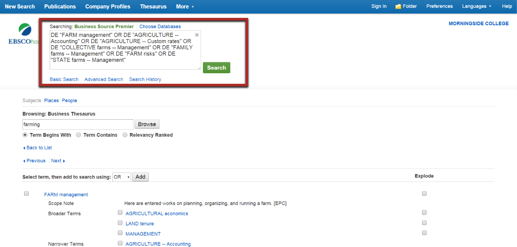
Task: Go to Next thesaurus page
Action: 58,161
